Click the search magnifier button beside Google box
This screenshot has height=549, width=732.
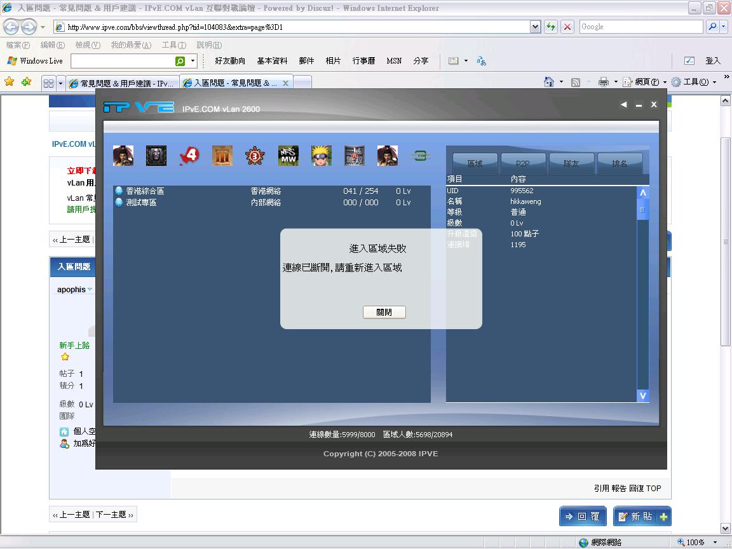[x=712, y=27]
